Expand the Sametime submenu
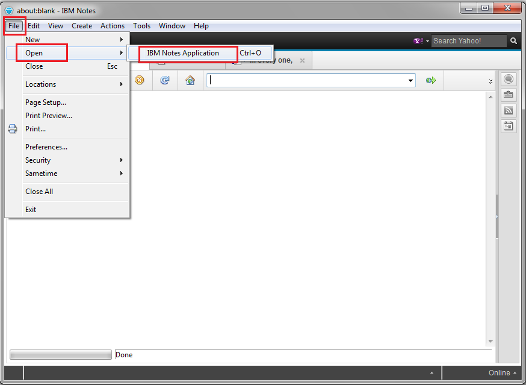The width and height of the screenshot is (526, 385). tap(122, 174)
